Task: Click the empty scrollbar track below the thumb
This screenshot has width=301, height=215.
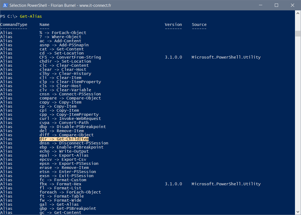Action: 297,123
